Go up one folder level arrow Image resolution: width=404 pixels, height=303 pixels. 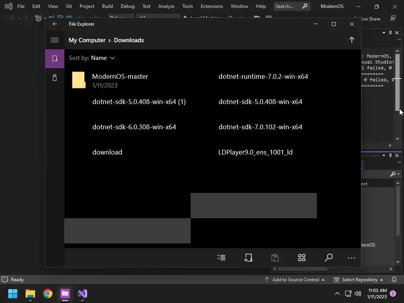click(352, 40)
